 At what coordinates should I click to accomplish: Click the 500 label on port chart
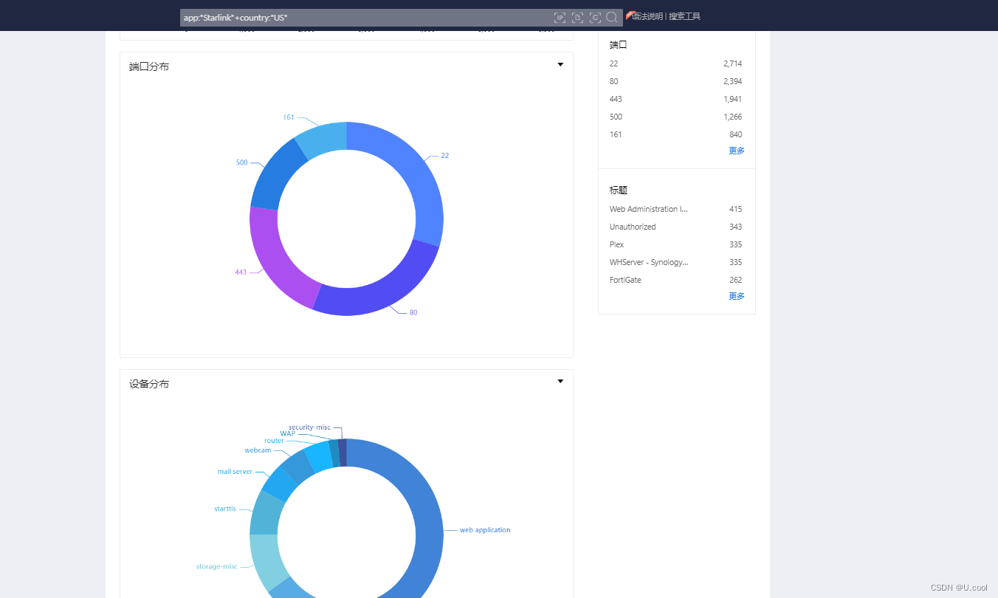tap(241, 162)
